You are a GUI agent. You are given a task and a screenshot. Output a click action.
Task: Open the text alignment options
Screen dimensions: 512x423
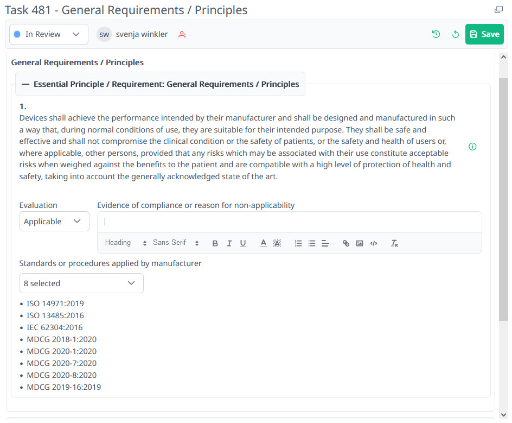click(325, 243)
